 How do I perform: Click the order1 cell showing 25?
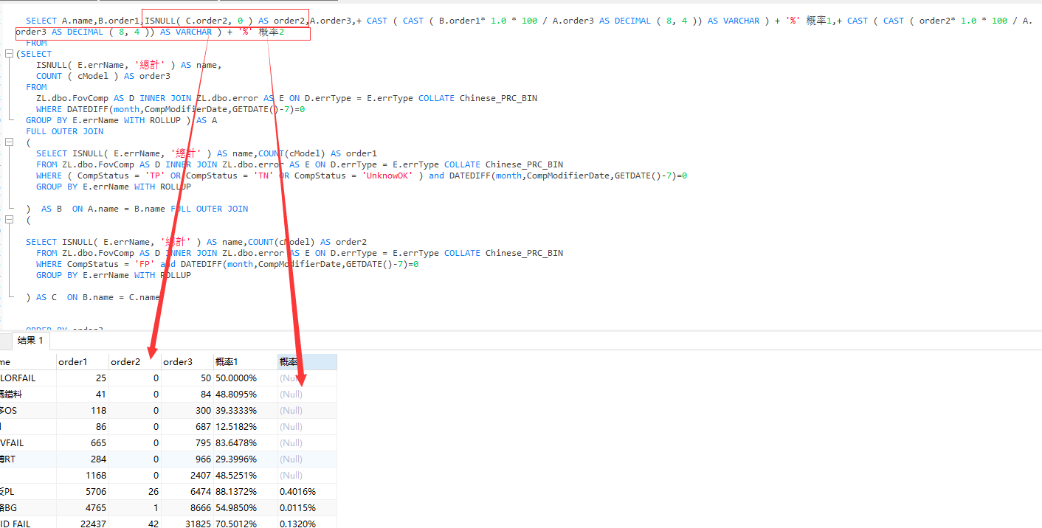click(x=83, y=378)
